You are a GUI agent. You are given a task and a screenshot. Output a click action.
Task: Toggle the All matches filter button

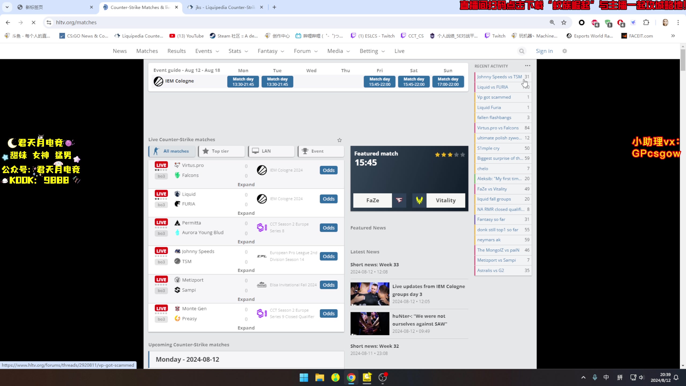172,151
